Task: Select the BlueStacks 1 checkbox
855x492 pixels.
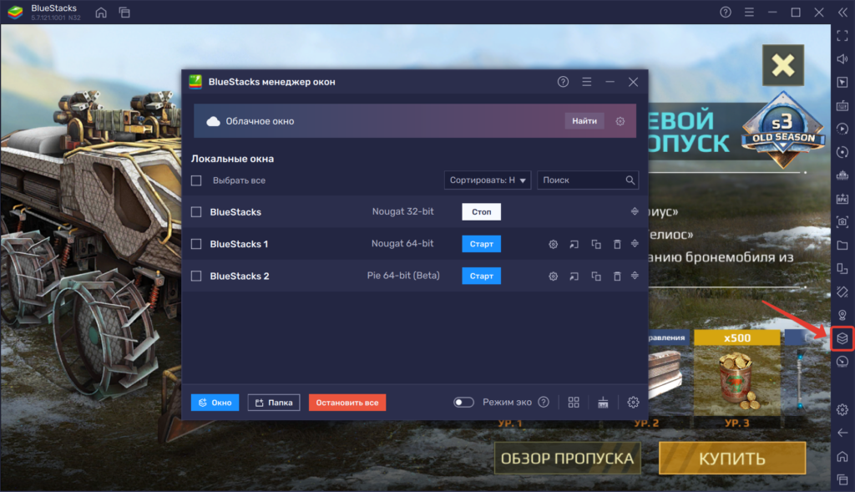Action: pos(196,244)
